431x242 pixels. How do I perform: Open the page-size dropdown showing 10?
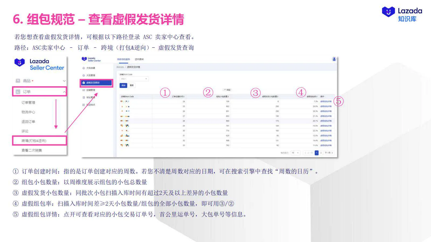[x=295, y=153]
